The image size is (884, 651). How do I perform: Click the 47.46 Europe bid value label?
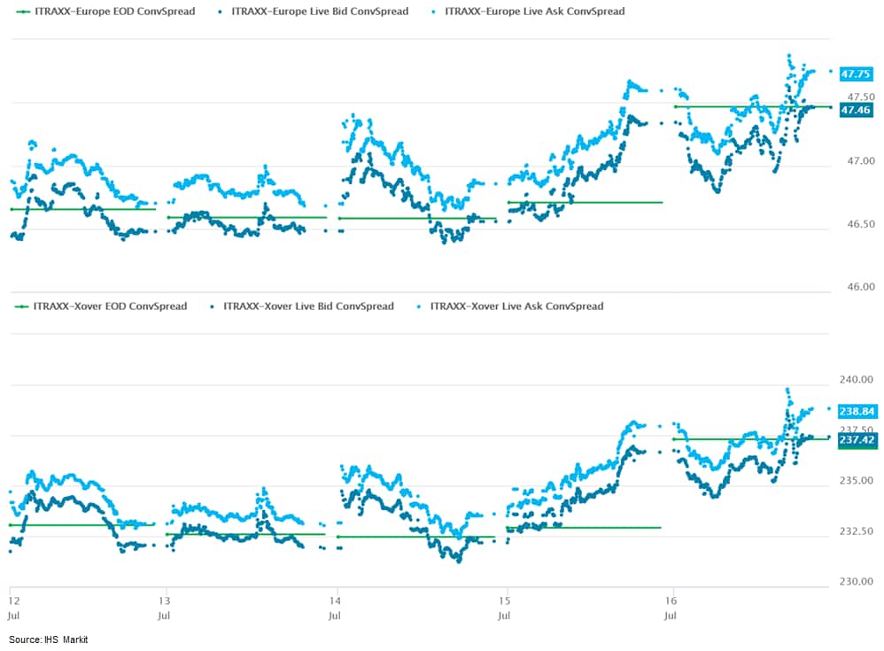(857, 110)
